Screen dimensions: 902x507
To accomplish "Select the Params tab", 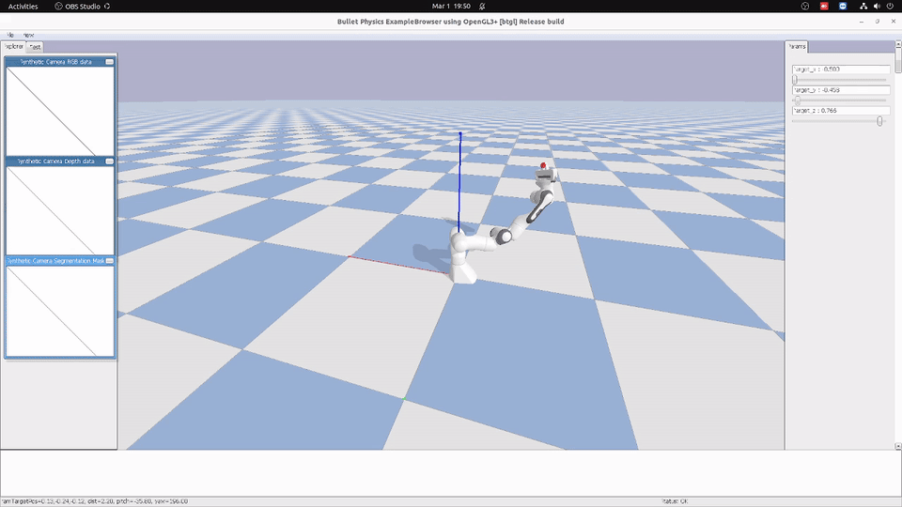I will pos(797,46).
